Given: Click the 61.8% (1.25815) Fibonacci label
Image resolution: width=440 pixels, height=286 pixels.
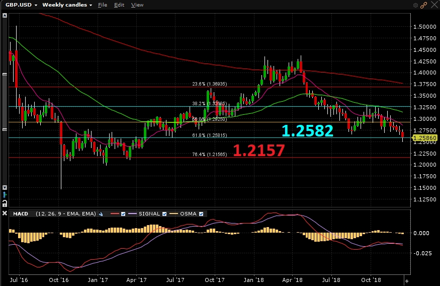Looking at the screenshot, I should click(210, 135).
